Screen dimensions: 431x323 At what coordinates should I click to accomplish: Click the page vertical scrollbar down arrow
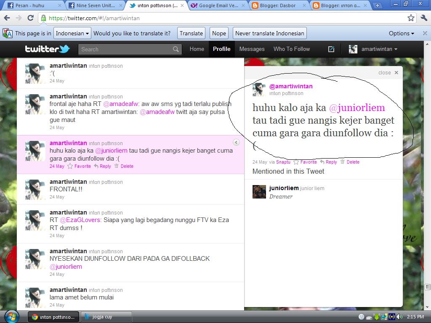pyautogui.click(x=427, y=307)
